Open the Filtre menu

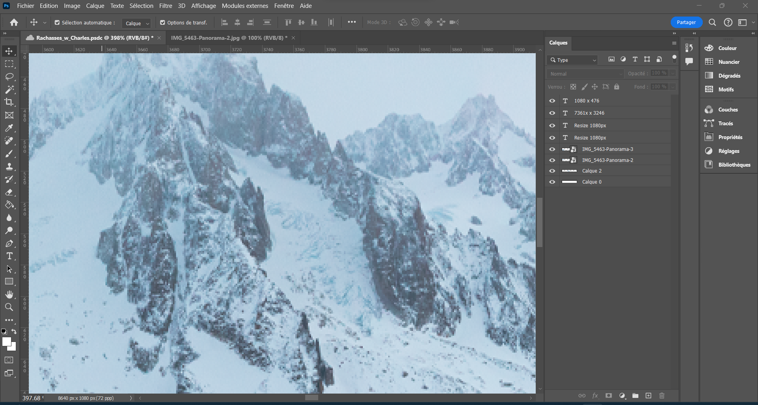[x=165, y=6]
